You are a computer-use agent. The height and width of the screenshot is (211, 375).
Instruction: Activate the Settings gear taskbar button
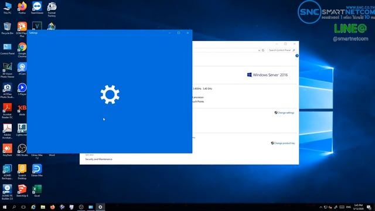[100, 207]
